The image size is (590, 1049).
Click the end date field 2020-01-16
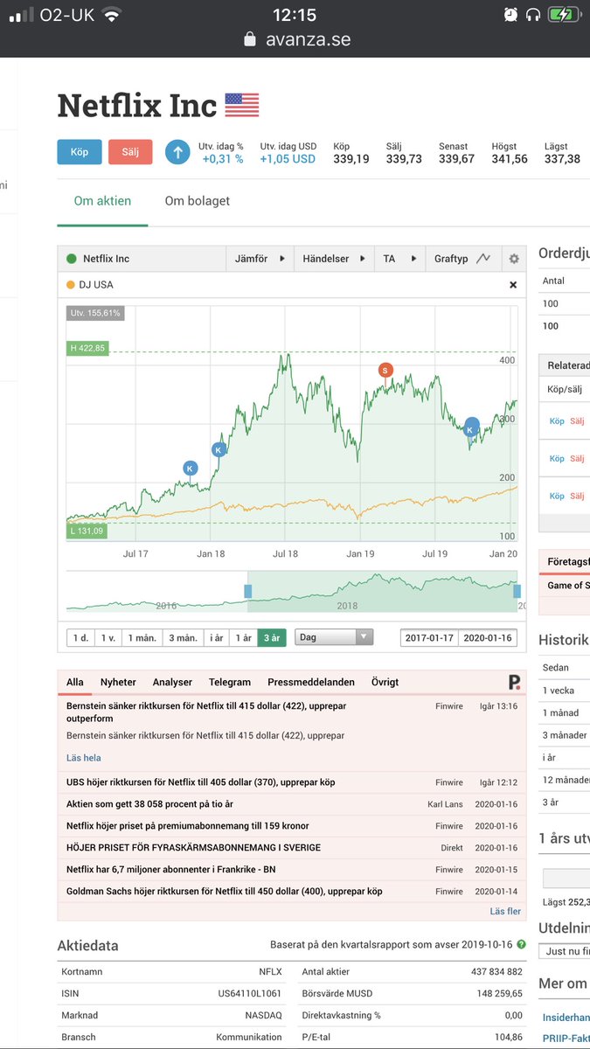coord(488,637)
